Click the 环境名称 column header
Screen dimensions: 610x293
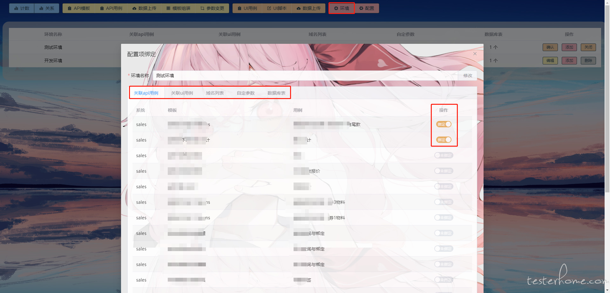pyautogui.click(x=53, y=34)
